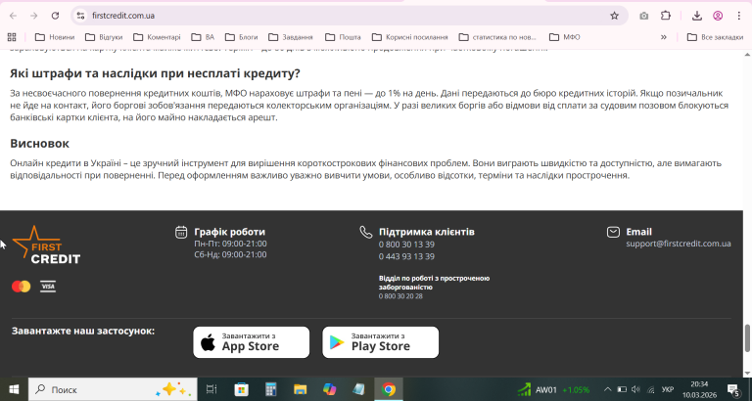752x401 pixels.
Task: Click Завантажте наш застосунок: label
Action: (83, 331)
